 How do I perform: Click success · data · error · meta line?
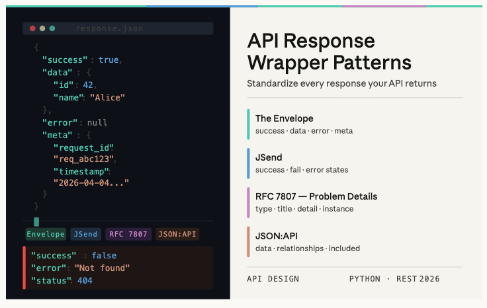click(304, 131)
